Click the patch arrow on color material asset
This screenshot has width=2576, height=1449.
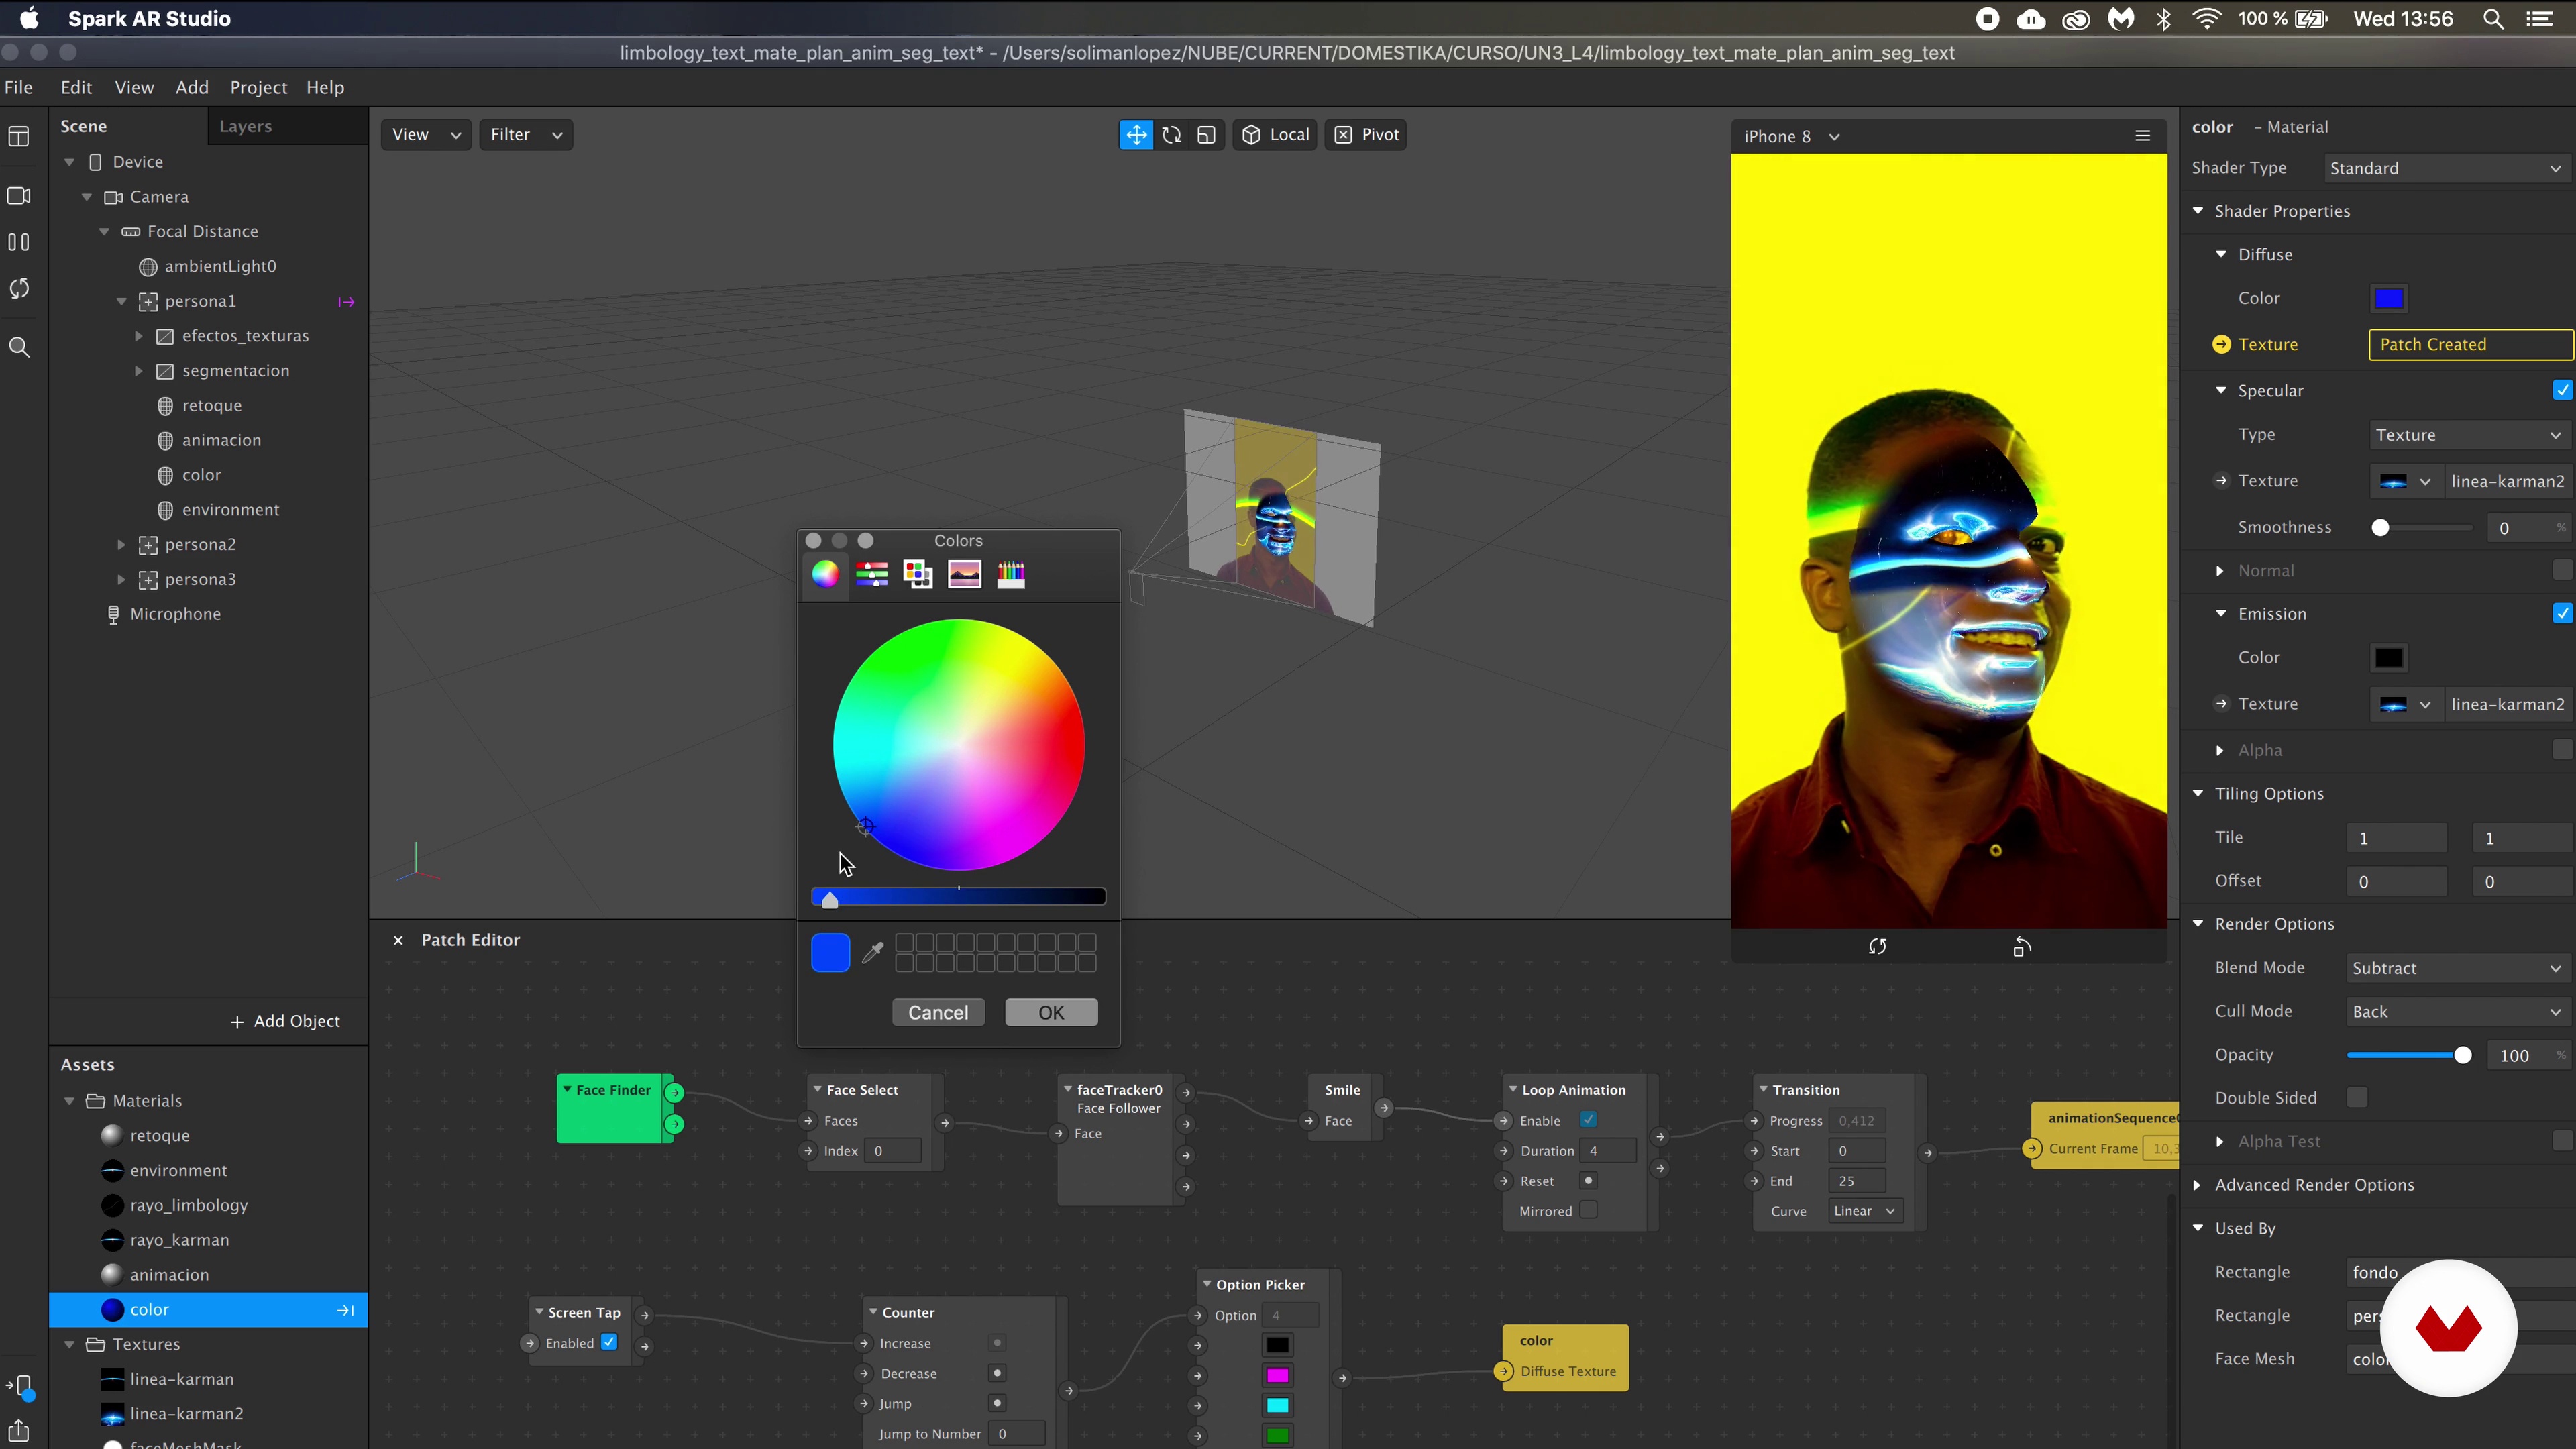[x=345, y=1310]
